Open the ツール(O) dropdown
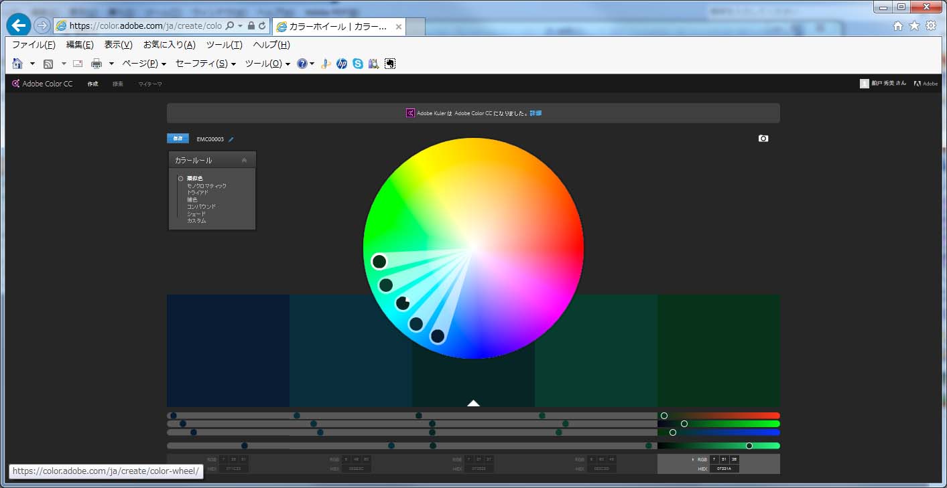This screenshot has width=947, height=488. 267,64
